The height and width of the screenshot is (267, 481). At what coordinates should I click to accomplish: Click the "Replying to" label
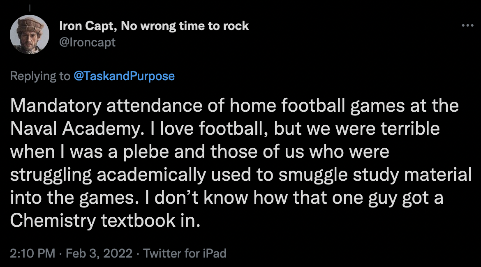coord(40,76)
